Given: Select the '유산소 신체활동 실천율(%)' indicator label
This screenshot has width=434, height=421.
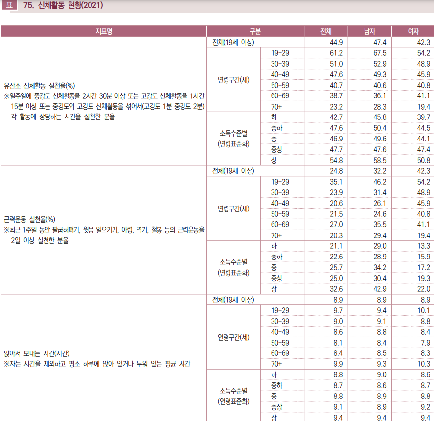Looking at the screenshot, I should (x=39, y=86).
